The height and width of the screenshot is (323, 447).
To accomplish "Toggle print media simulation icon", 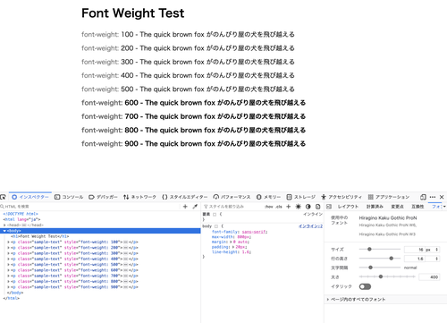I will 317,207.
